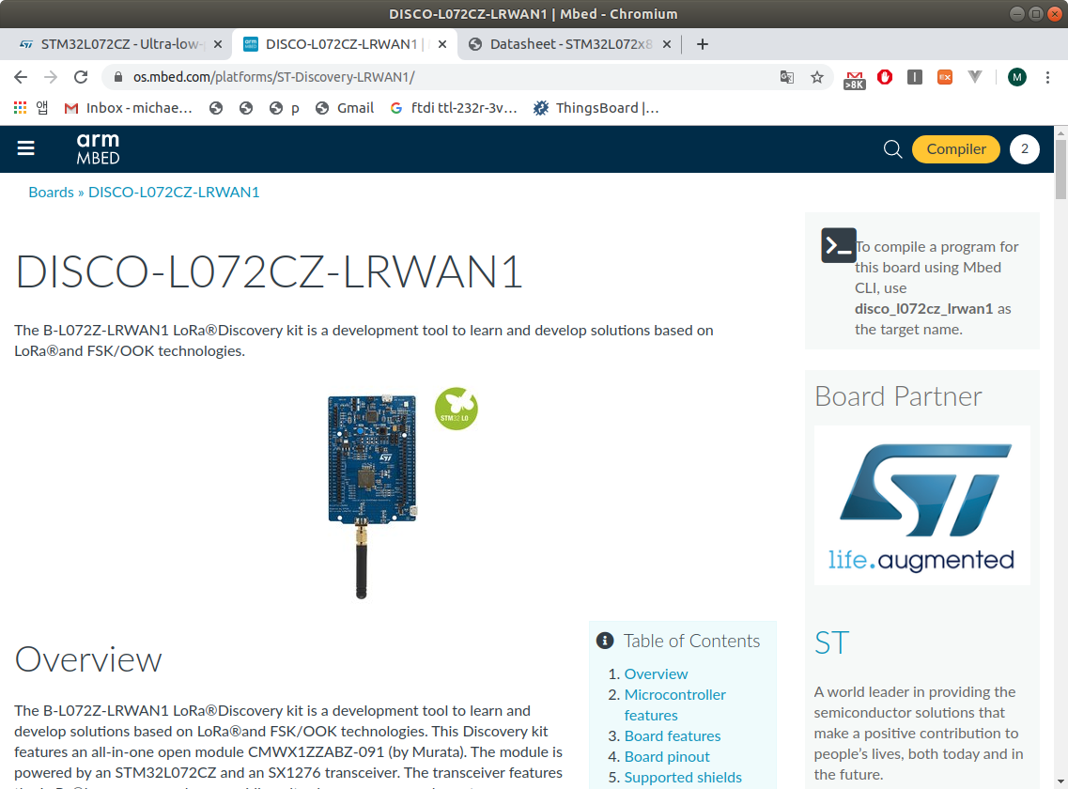Viewport: 1068px width, 789px height.
Task: Open the Korean-labeled bookmark
Action: pyautogui.click(x=42, y=108)
